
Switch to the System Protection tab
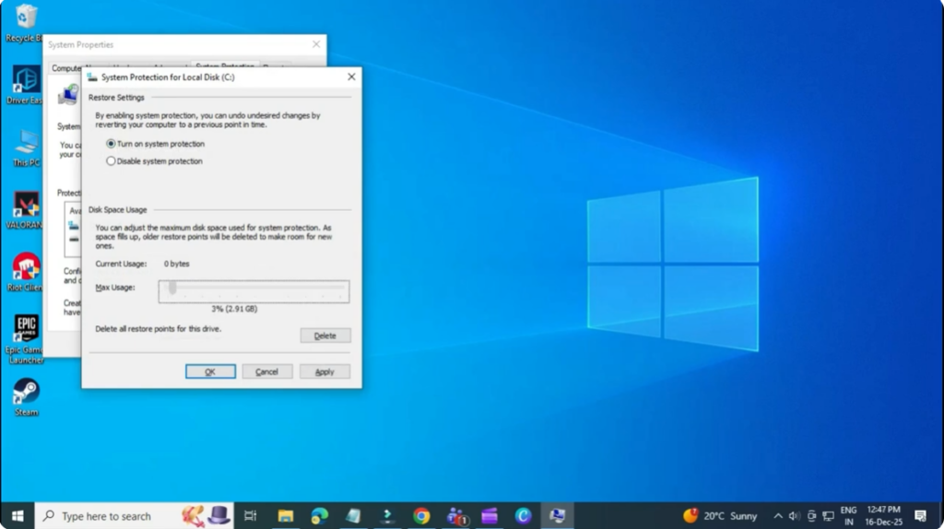point(225,65)
